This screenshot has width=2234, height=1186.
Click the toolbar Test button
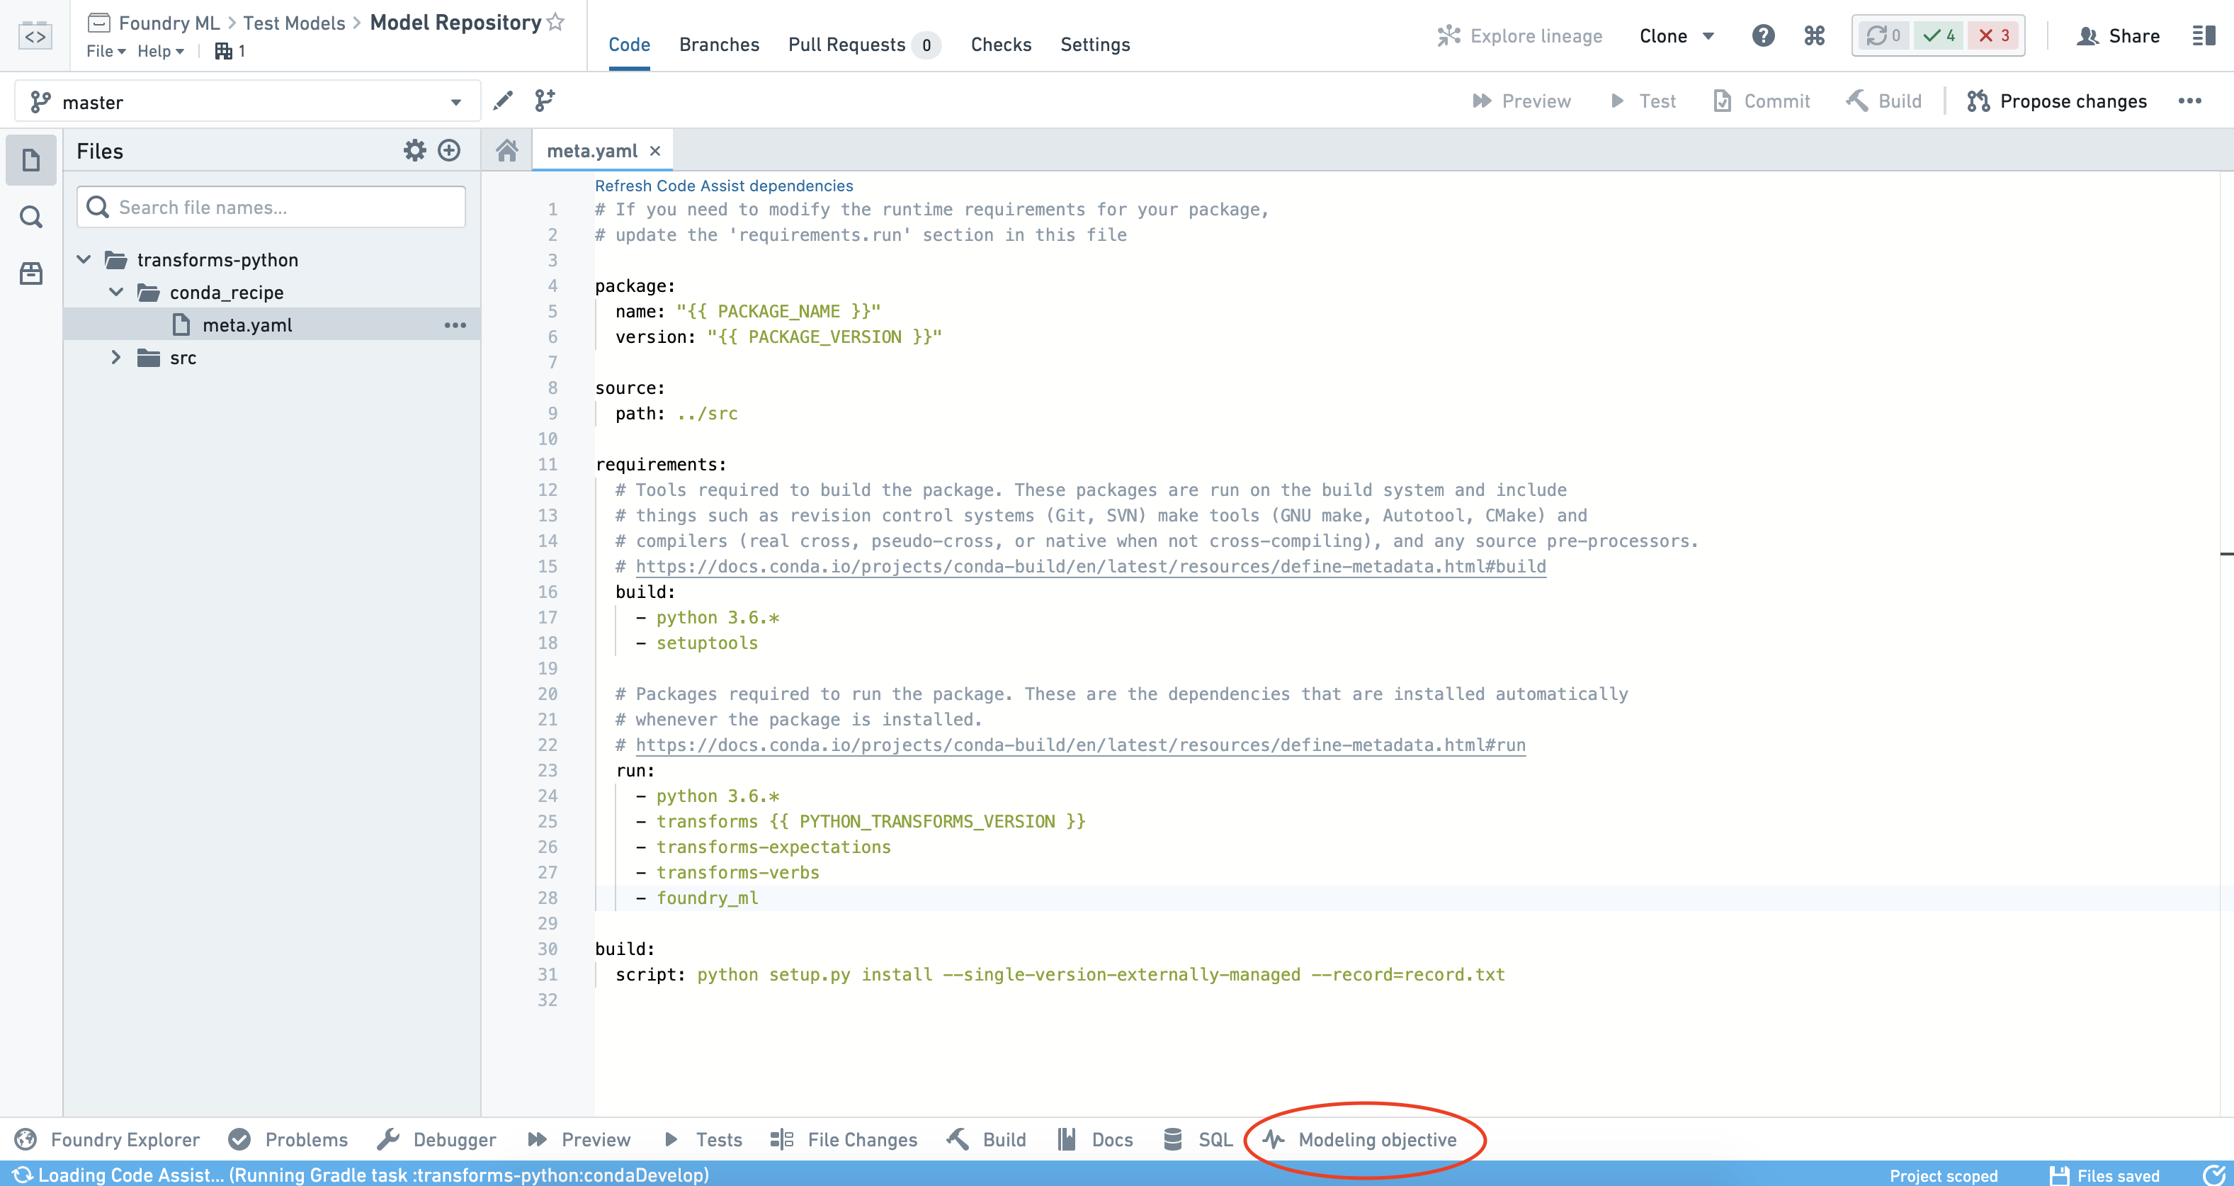1643,101
